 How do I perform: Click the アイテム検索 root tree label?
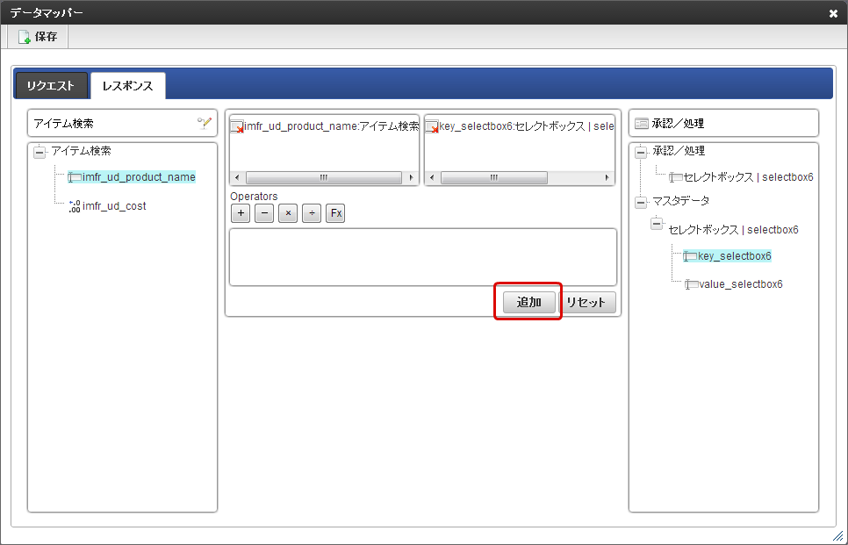coord(81,151)
